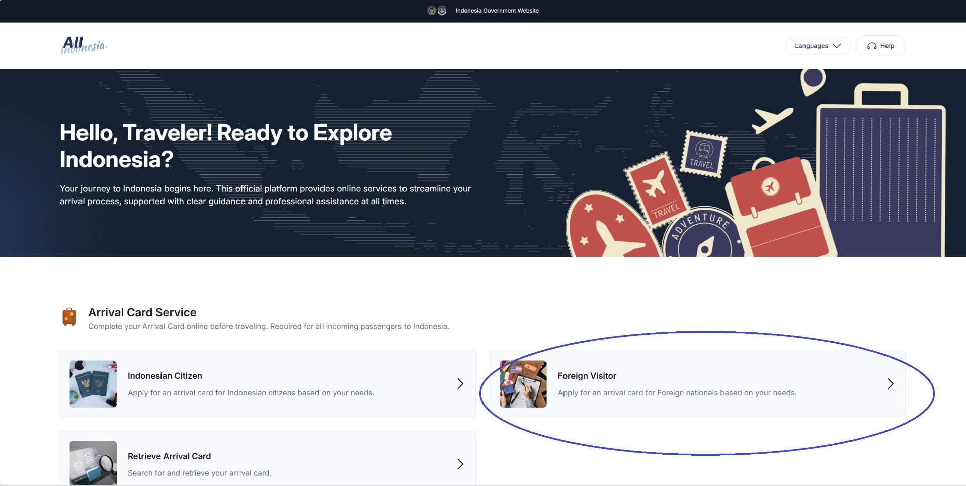Click the All Indonesia logo
Viewport: 966px width, 486px height.
(x=84, y=45)
